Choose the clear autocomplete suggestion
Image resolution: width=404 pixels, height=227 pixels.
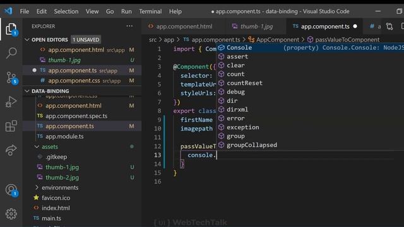coord(310,66)
